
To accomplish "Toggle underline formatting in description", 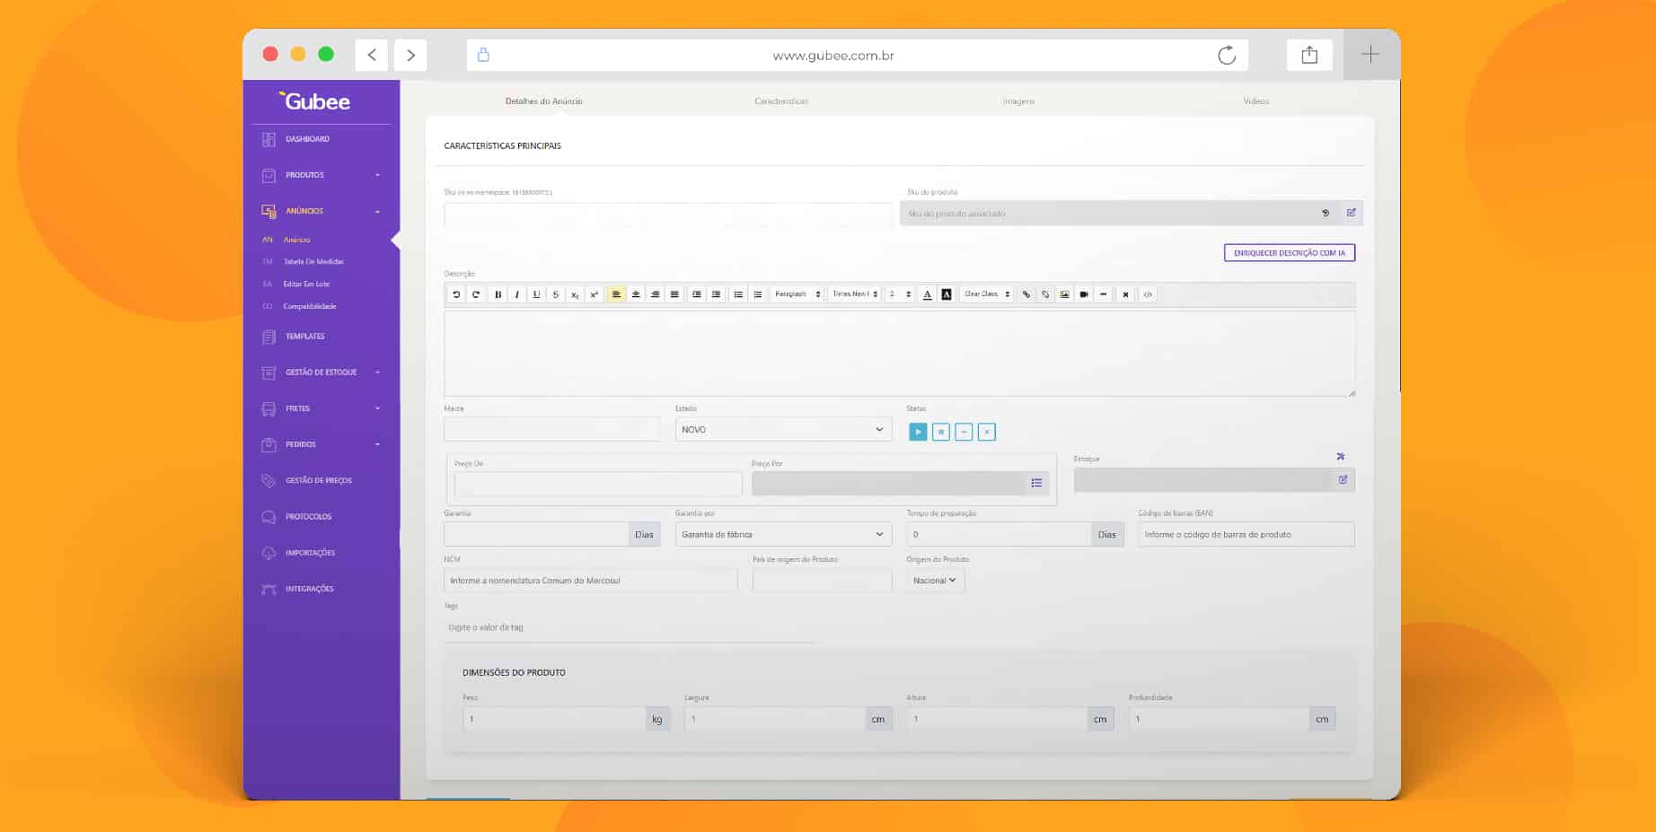I will 536,294.
